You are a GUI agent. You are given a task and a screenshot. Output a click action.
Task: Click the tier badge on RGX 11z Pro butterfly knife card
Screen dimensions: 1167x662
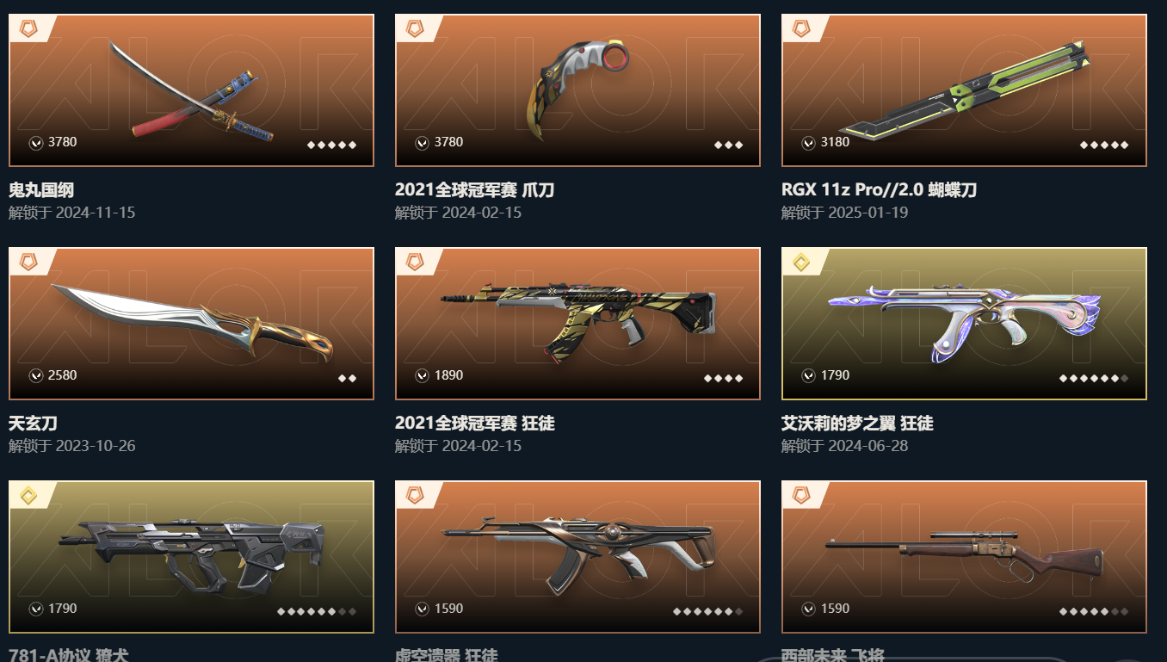[800, 28]
